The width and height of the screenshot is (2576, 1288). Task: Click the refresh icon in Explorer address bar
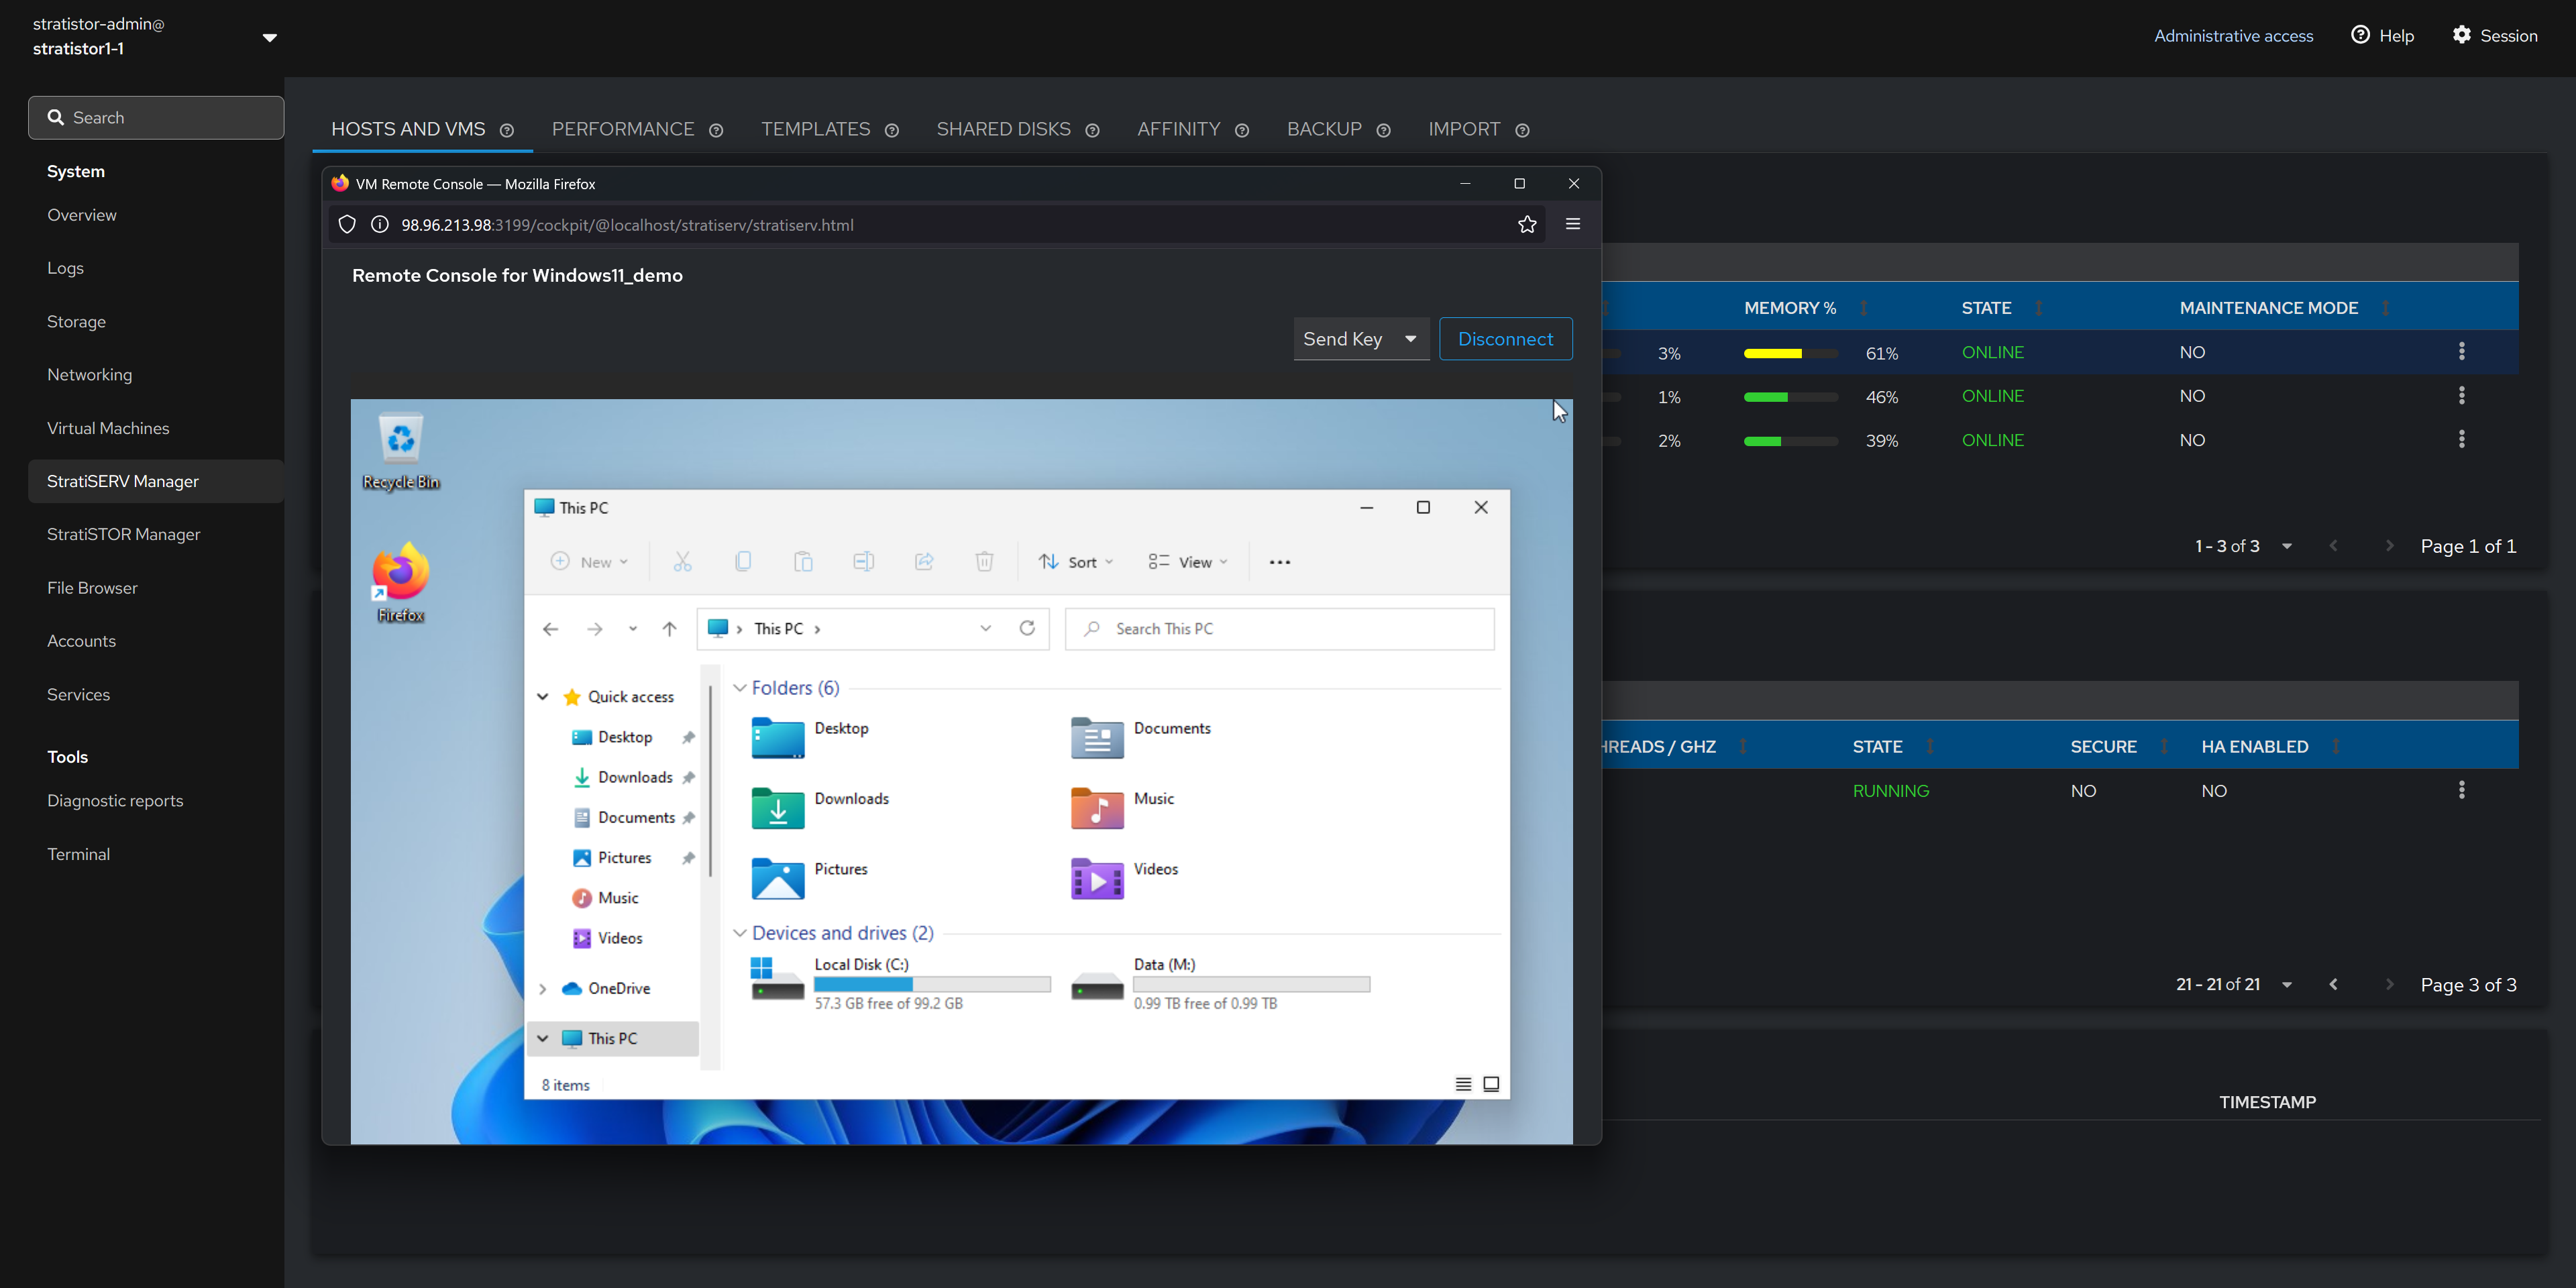(x=1027, y=628)
